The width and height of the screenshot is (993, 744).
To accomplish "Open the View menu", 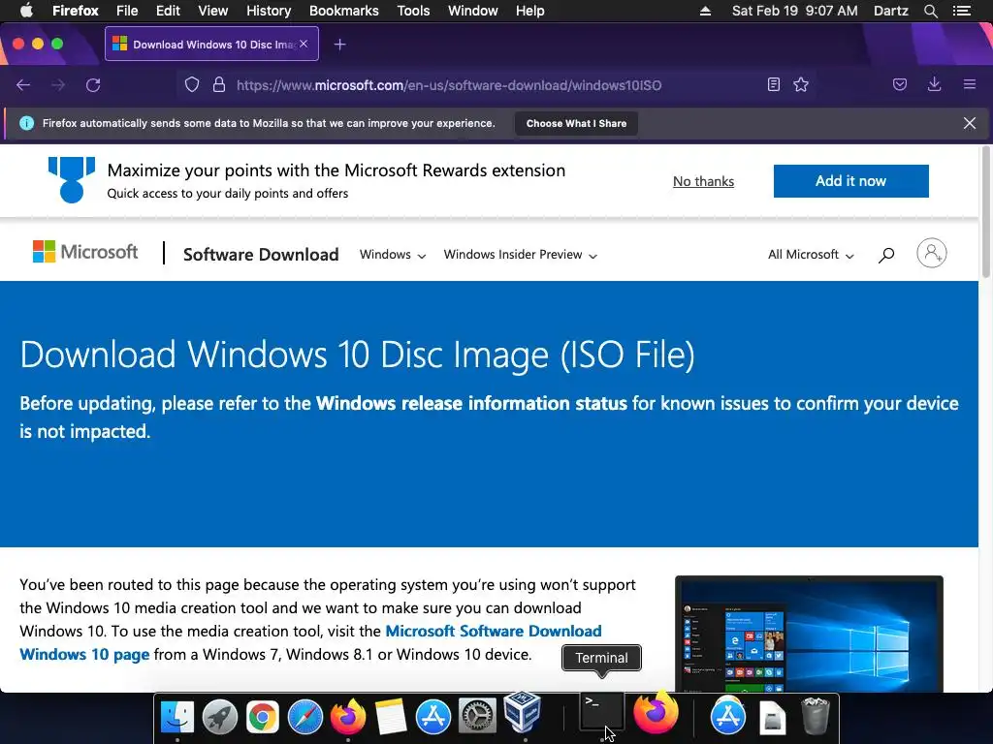I will (212, 11).
